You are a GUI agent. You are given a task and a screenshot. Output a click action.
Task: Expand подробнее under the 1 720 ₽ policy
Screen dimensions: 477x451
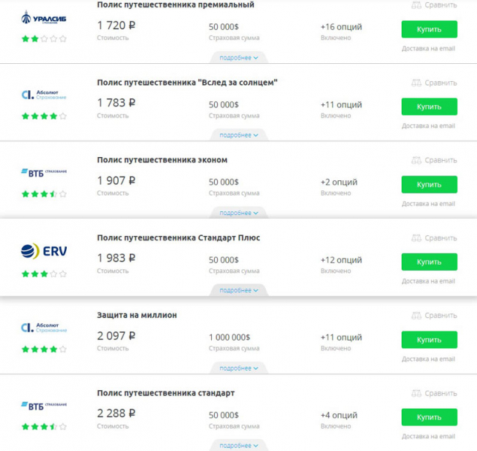click(x=238, y=57)
